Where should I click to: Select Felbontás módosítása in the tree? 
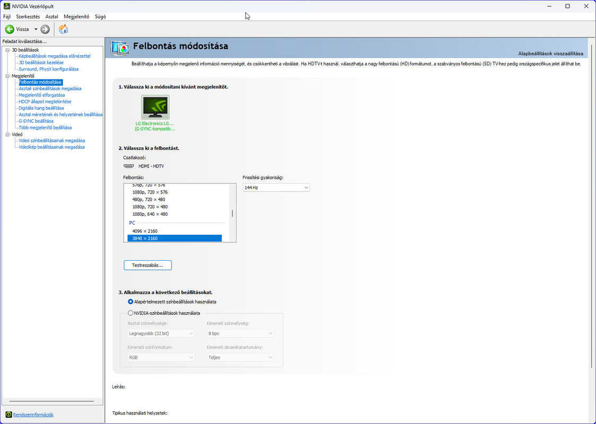pos(40,82)
